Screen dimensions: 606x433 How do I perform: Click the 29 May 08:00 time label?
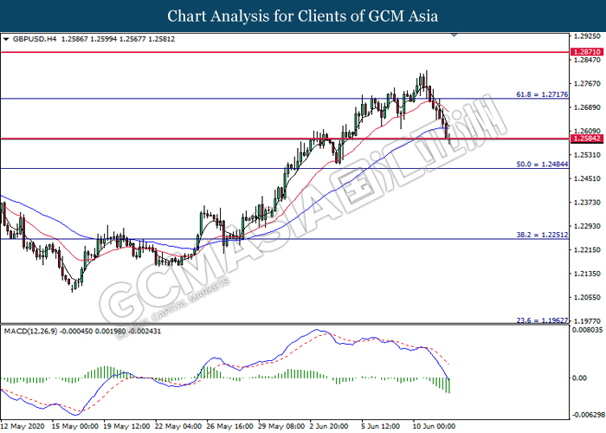[x=281, y=426]
